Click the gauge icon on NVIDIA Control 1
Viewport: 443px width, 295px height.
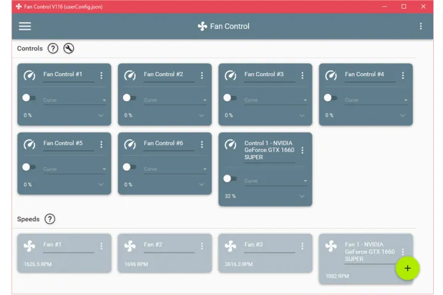tap(231, 144)
